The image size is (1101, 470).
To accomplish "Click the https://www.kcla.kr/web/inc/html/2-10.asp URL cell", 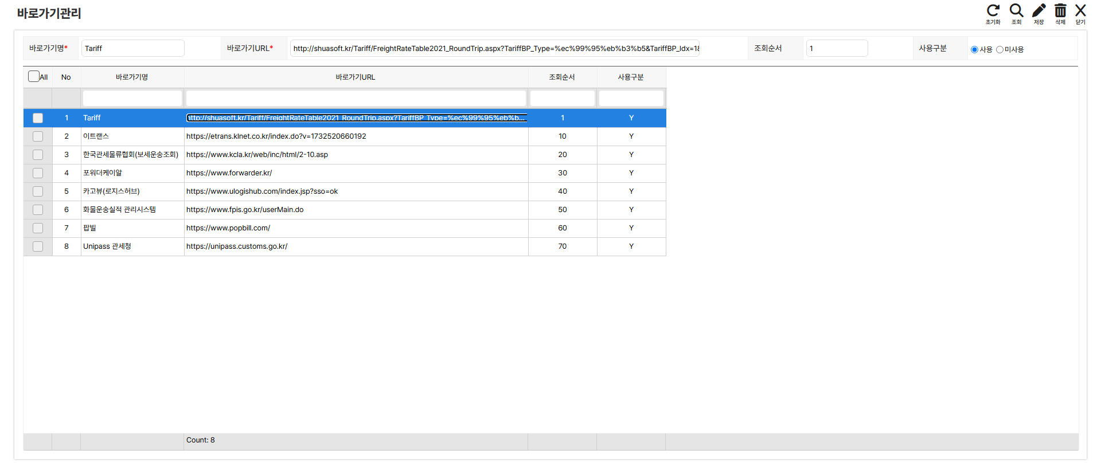I will point(356,155).
